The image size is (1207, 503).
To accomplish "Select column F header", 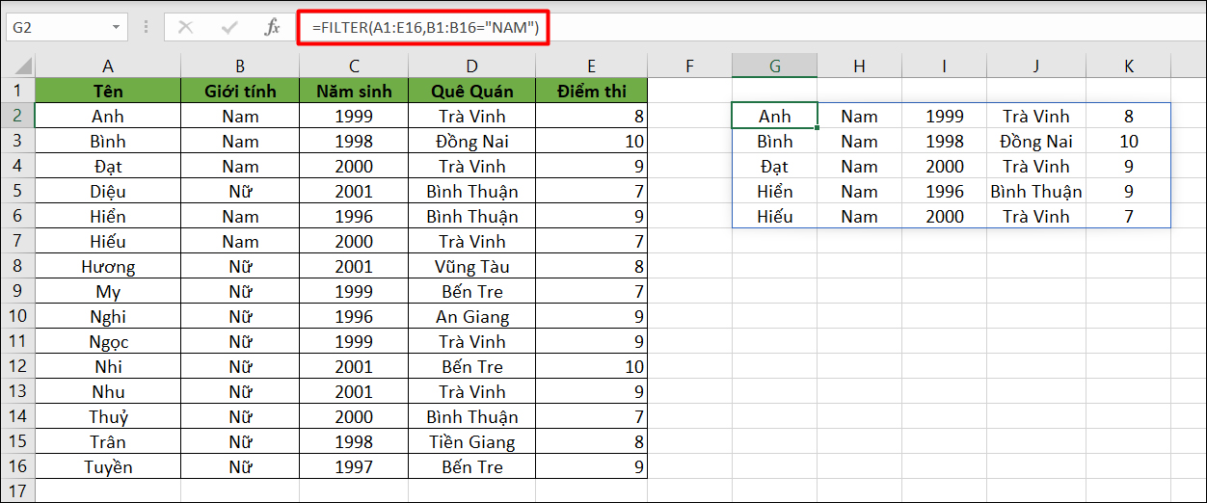I will (689, 66).
